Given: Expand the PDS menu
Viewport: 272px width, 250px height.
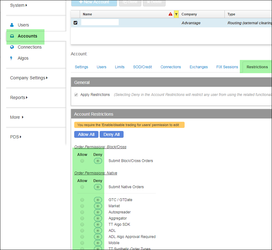Looking at the screenshot, I should pyautogui.click(x=16, y=137).
